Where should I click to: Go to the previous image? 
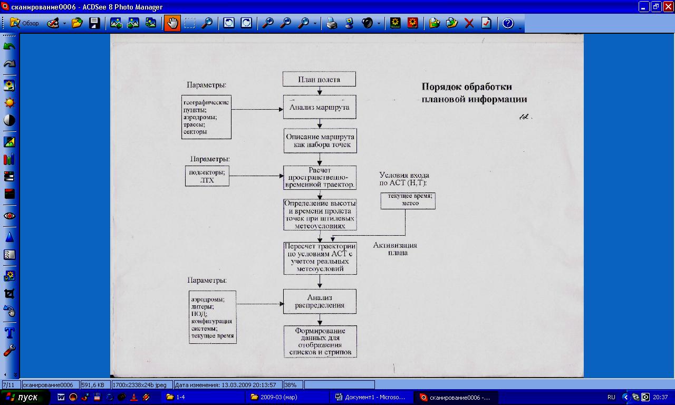[116, 23]
